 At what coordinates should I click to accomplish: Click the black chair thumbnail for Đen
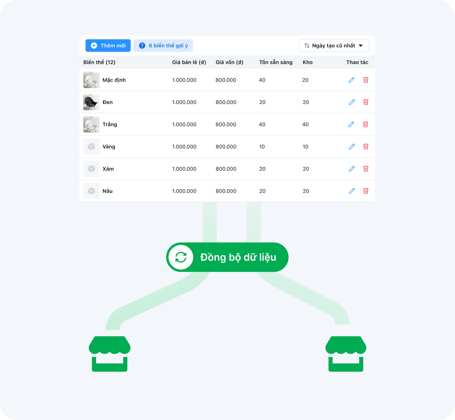[91, 102]
